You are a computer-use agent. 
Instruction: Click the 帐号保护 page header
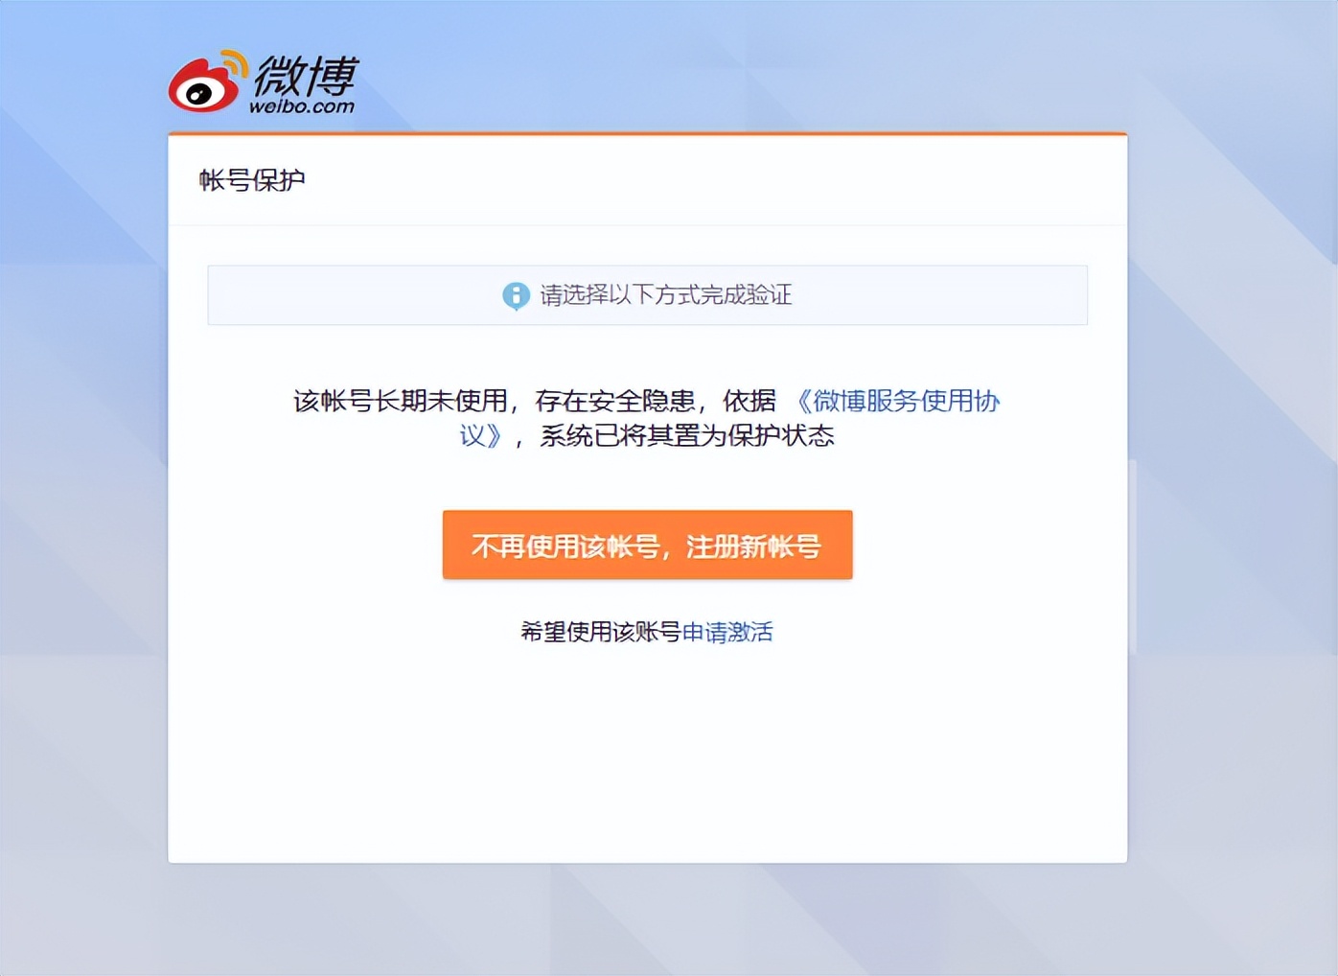click(252, 180)
